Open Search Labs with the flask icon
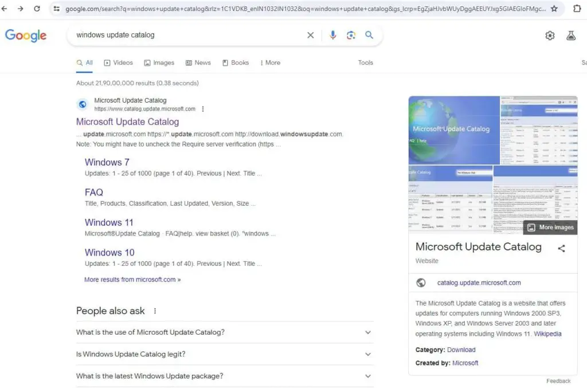 pos(571,35)
